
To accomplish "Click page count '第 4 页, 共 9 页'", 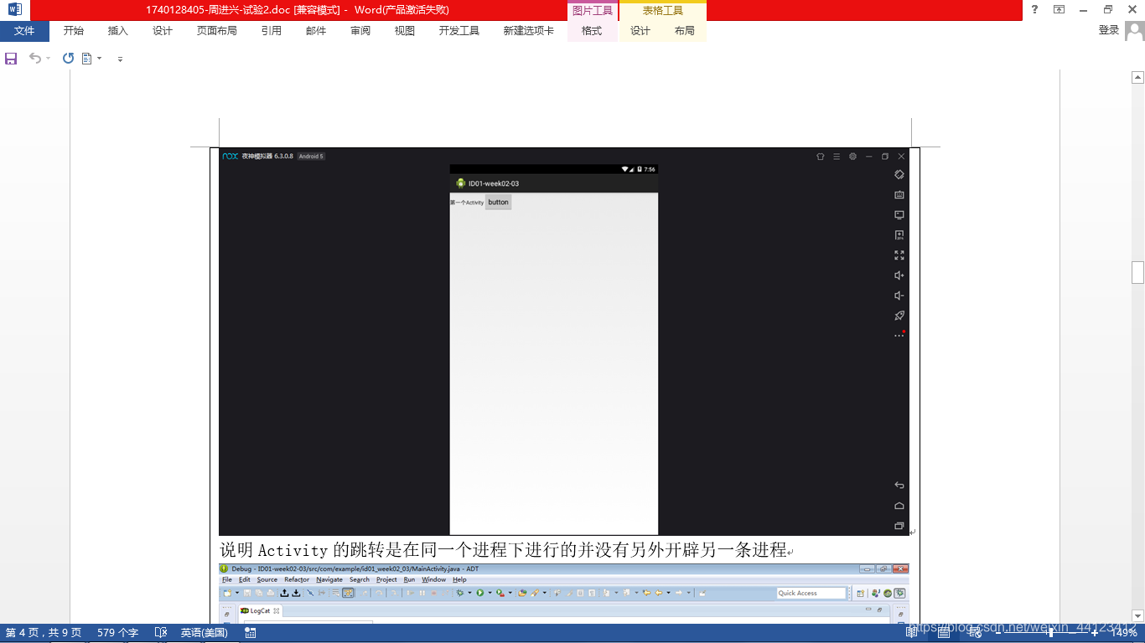I will tap(44, 633).
